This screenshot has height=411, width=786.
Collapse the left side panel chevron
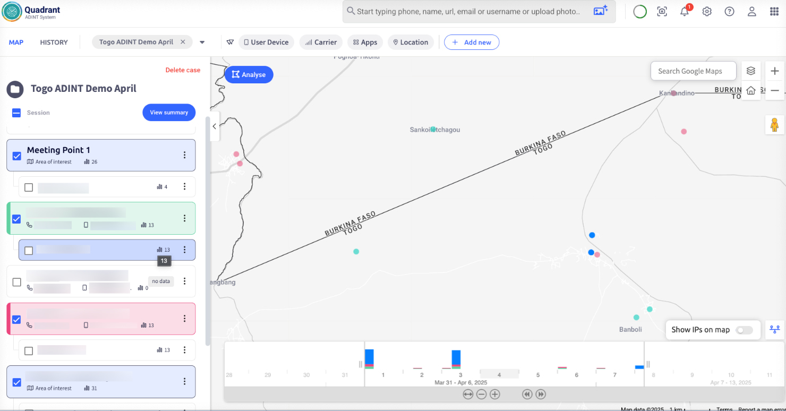point(215,126)
